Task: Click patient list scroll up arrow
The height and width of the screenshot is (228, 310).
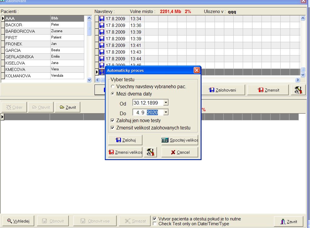Action: pos(89,18)
